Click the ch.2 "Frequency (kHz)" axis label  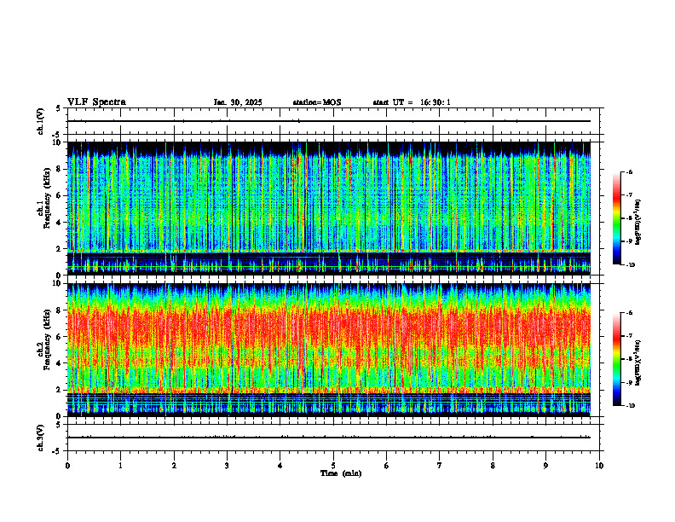click(47, 340)
